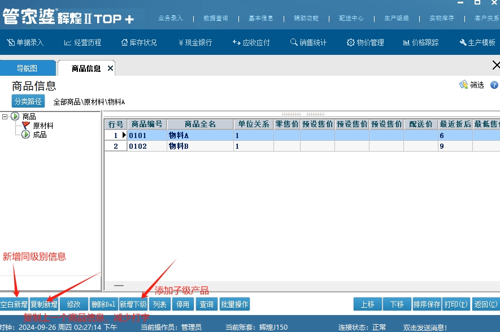Image resolution: width=500 pixels, height=332 pixels.
Task: Open the 基本信息 menu
Action: (261, 18)
